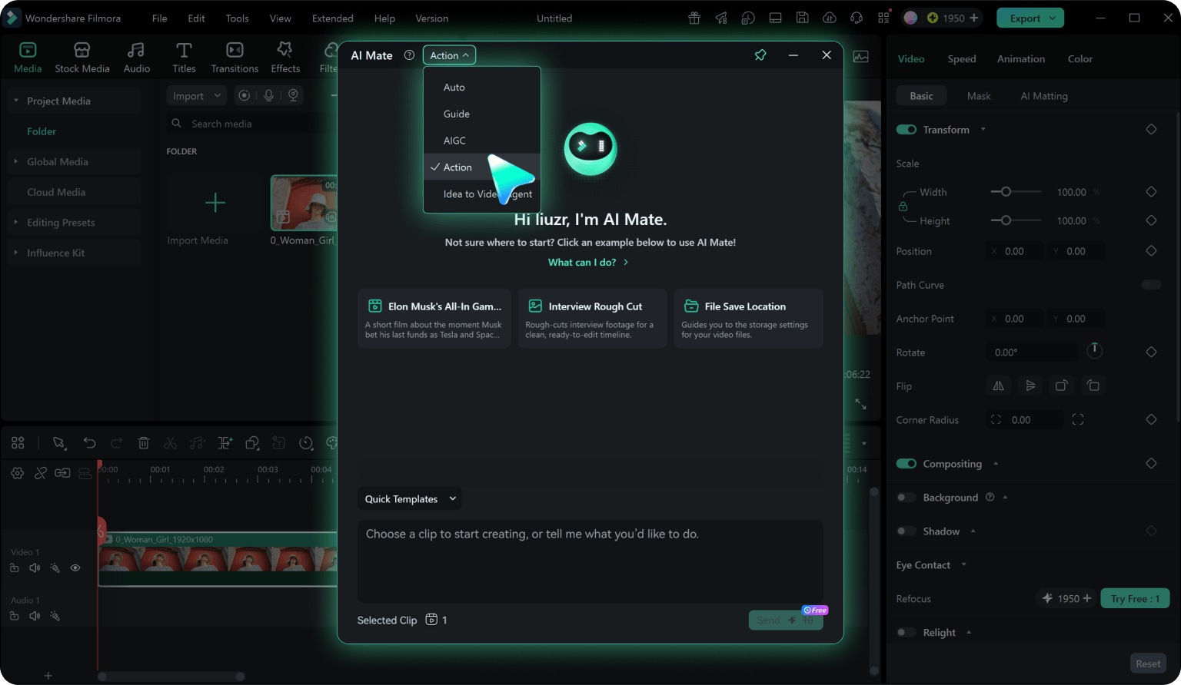This screenshot has height=685, width=1181.
Task: Toggle the Transform switch off
Action: [907, 130]
